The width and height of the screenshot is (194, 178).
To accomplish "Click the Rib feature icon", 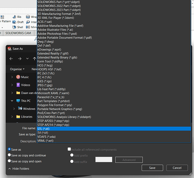I will [14, 17].
